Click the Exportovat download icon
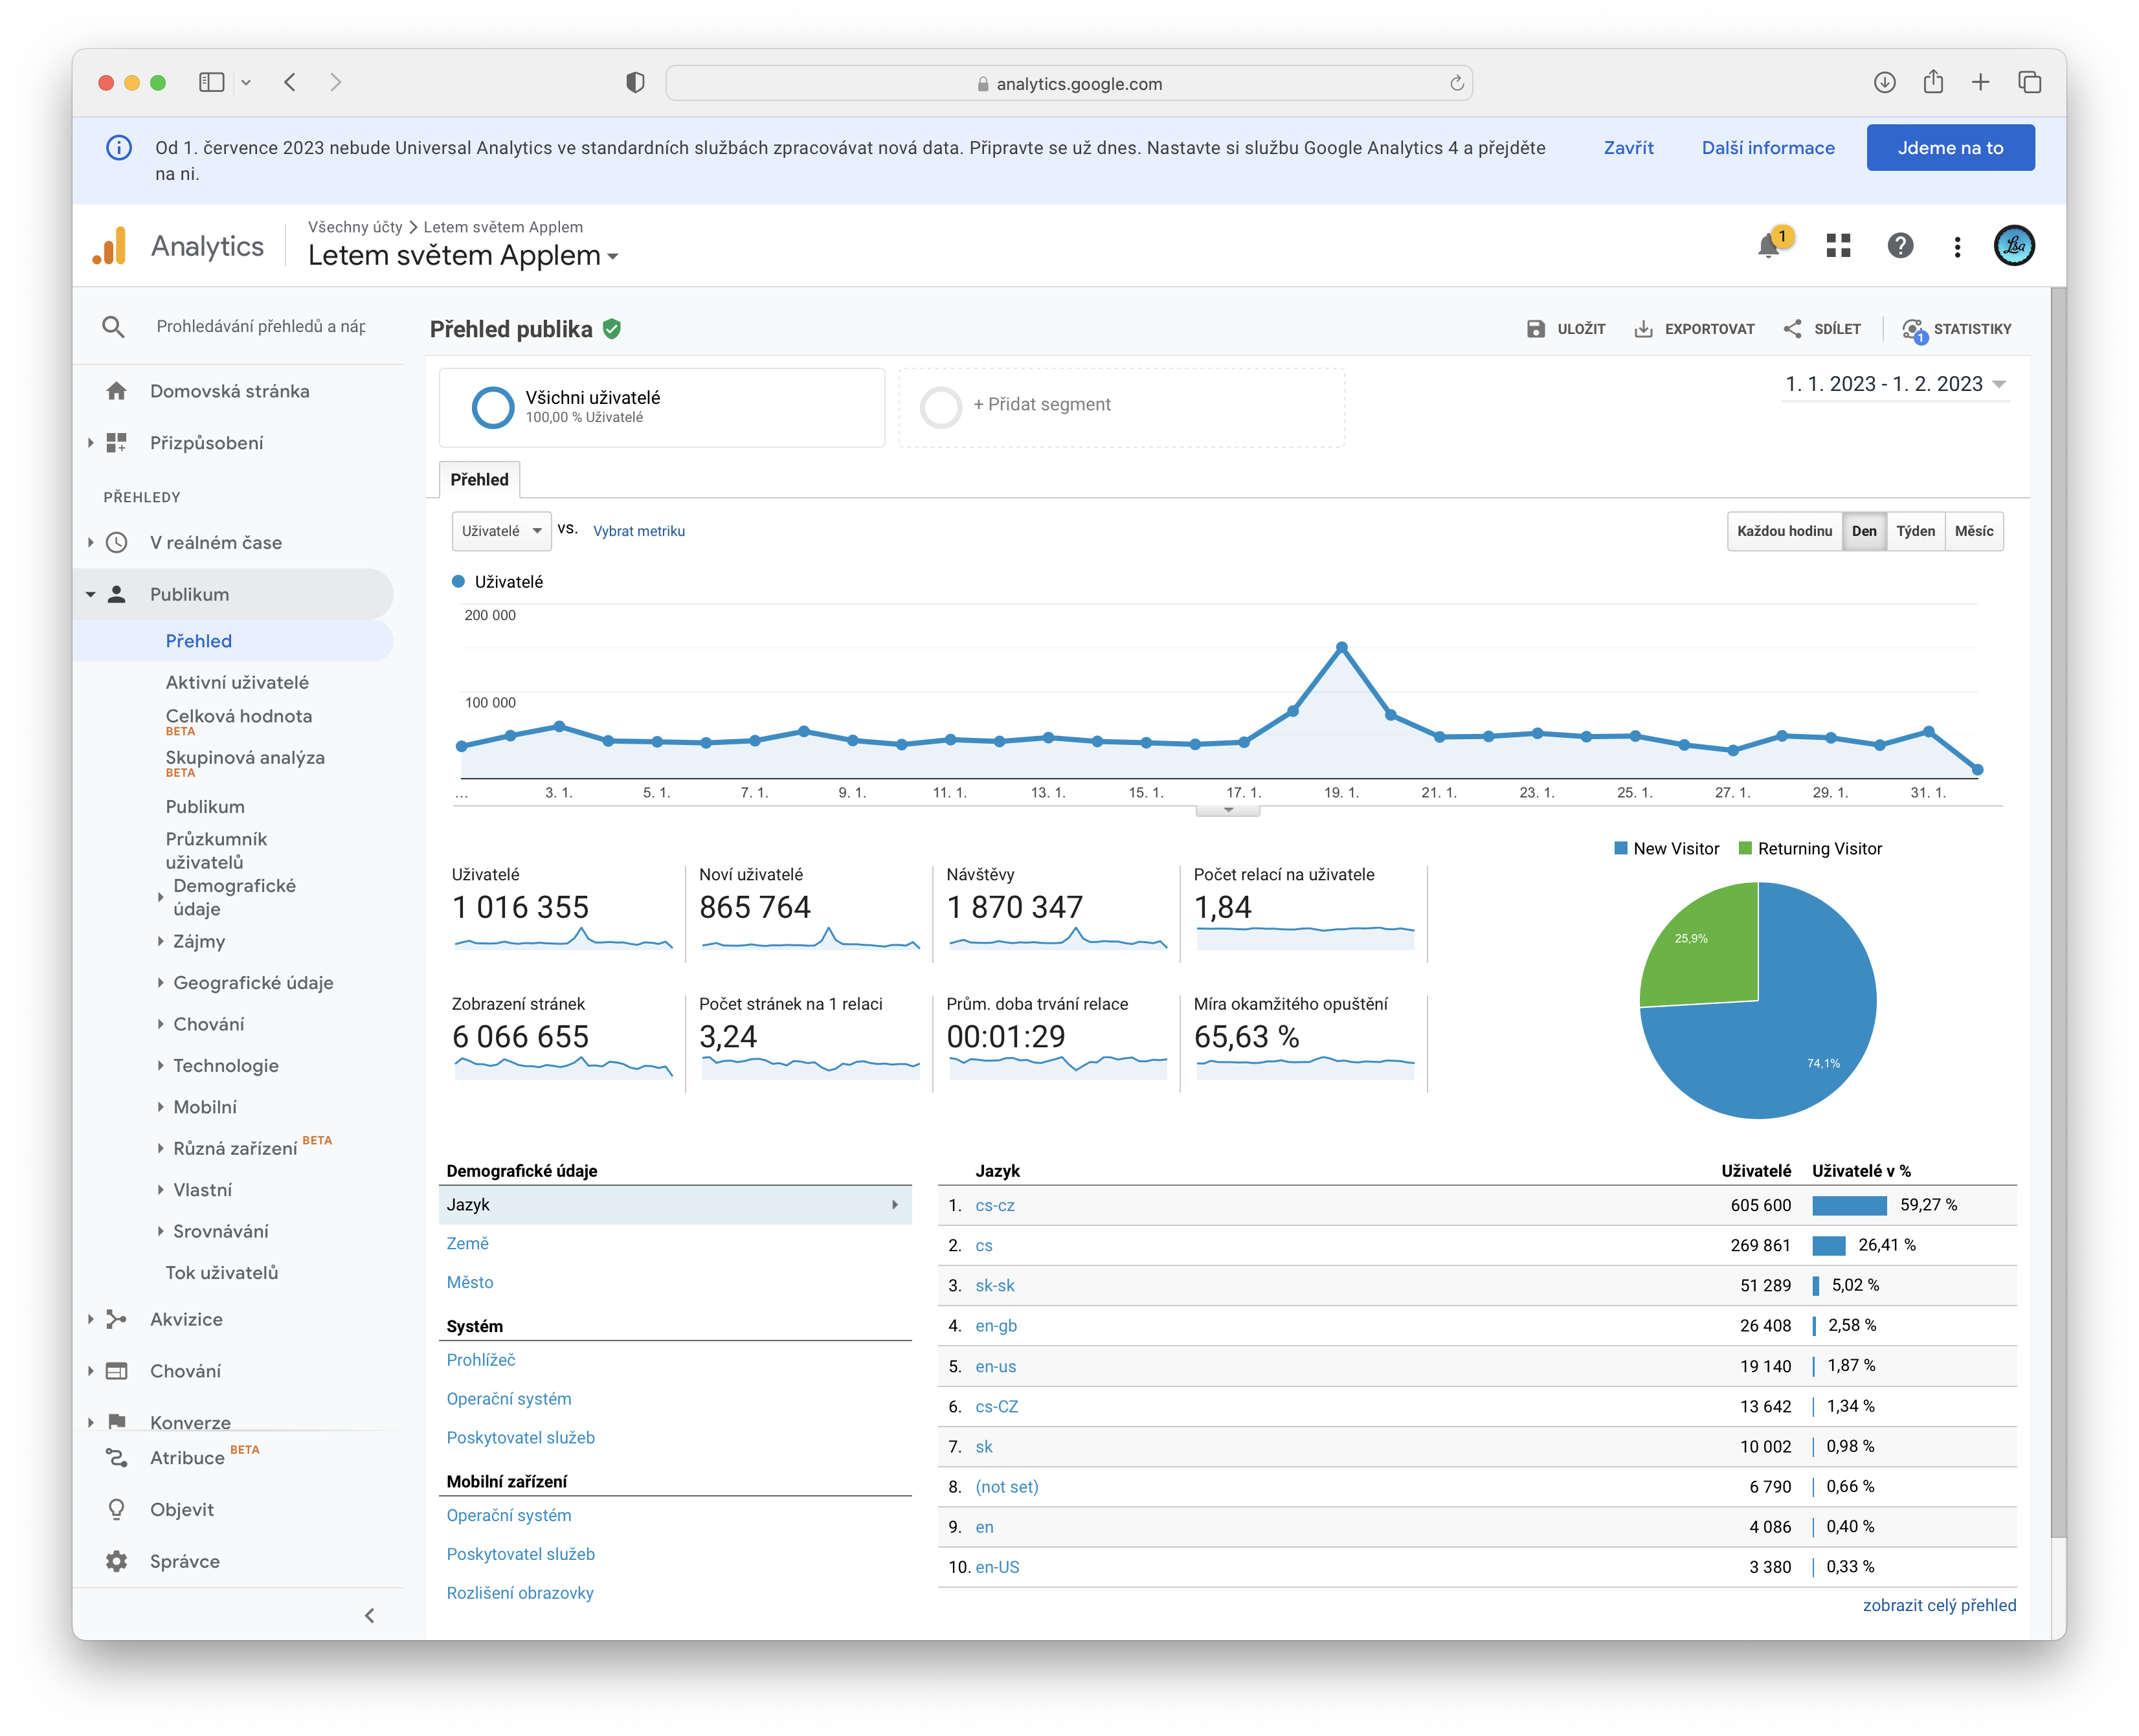 [x=1643, y=329]
